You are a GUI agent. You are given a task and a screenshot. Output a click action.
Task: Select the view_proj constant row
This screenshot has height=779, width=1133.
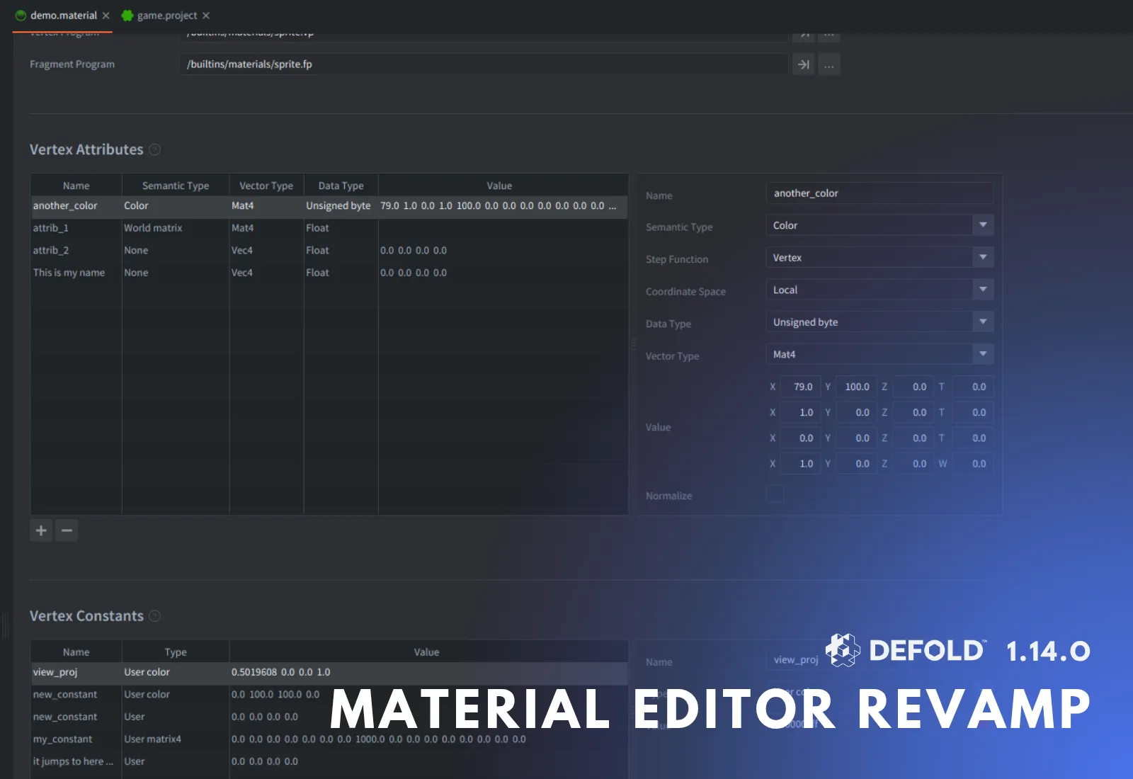click(x=329, y=673)
